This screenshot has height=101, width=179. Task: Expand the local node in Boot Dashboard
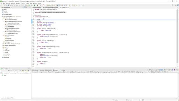[x=1, y=75]
